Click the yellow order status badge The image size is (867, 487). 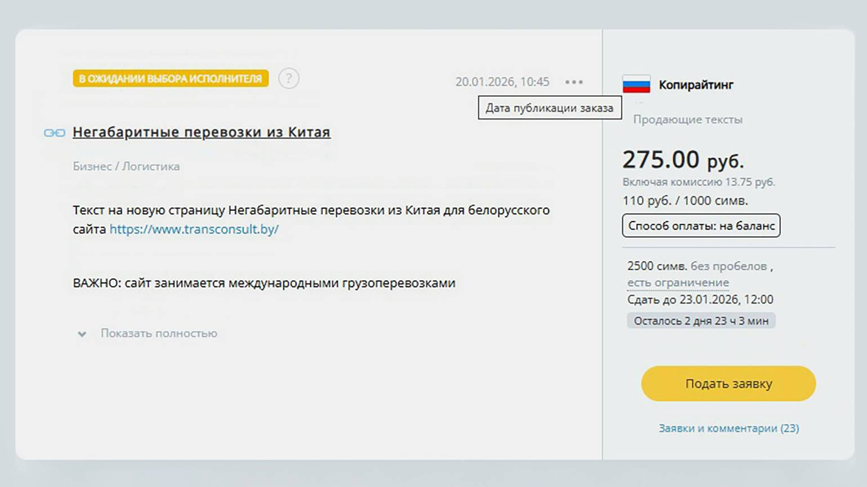(x=170, y=79)
